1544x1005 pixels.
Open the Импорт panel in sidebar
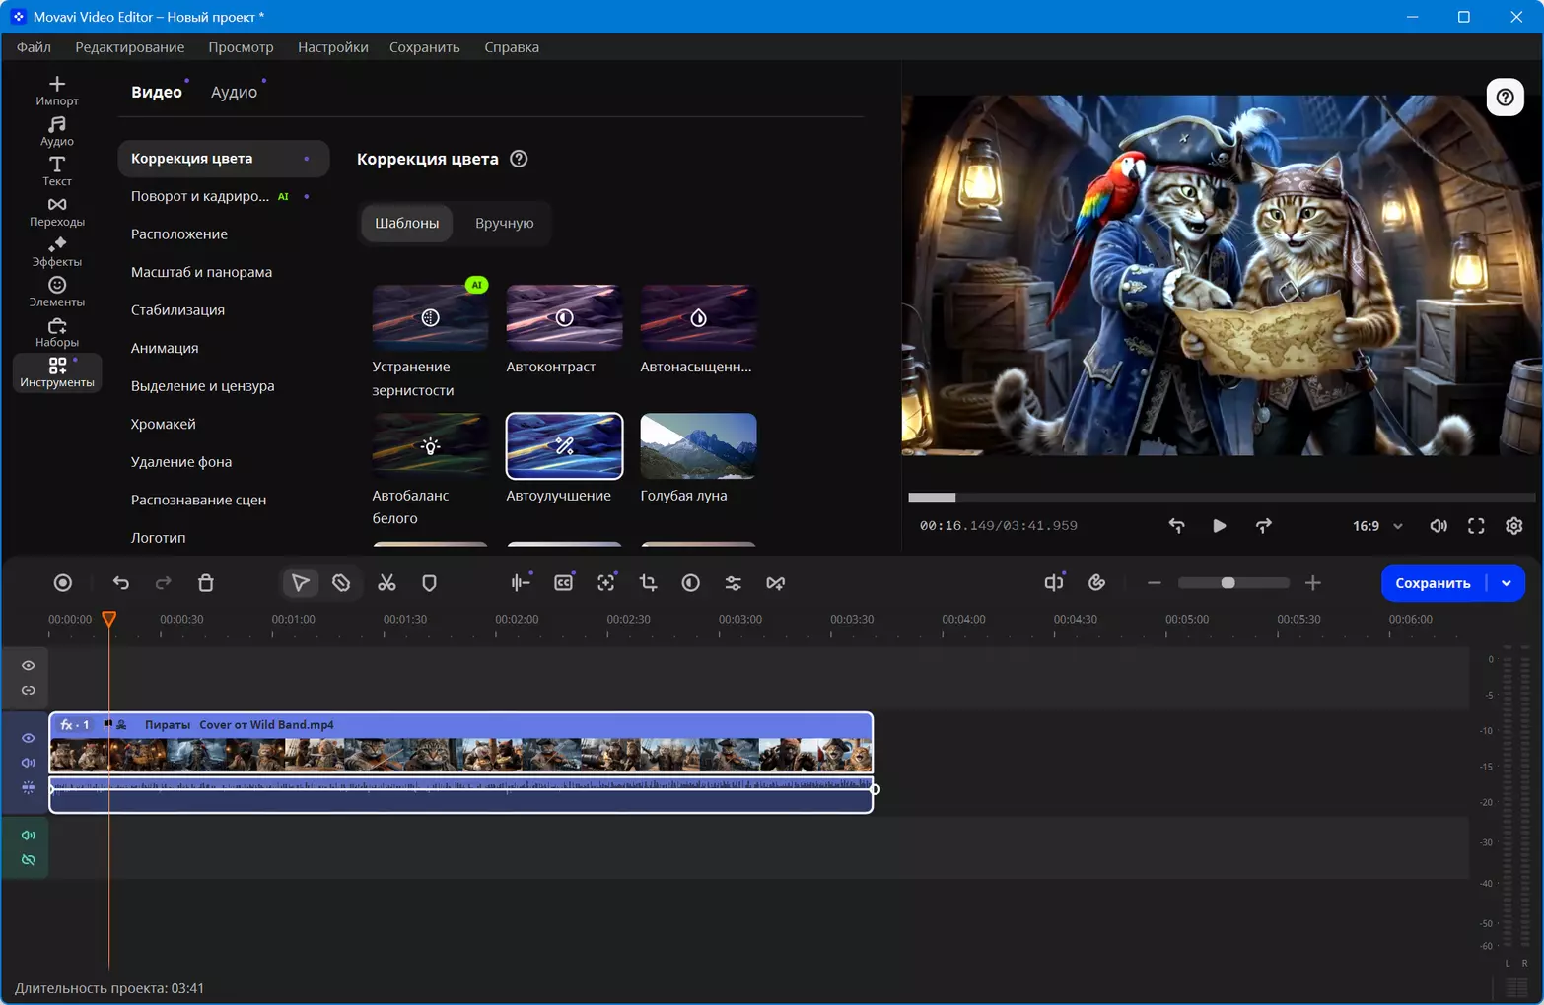[x=57, y=91]
